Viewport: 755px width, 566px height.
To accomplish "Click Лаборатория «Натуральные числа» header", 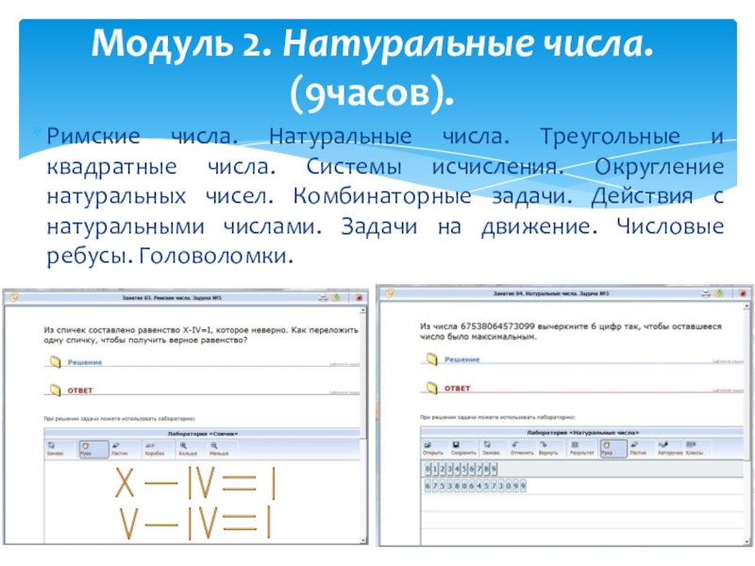I will [x=582, y=433].
